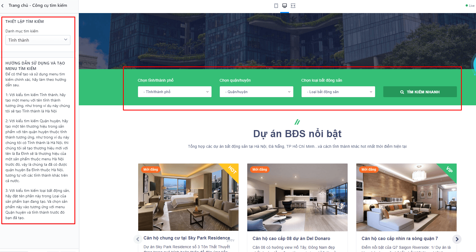This screenshot has width=476, height=252.
Task: Switch to mobile preview icon
Action: pos(276,6)
